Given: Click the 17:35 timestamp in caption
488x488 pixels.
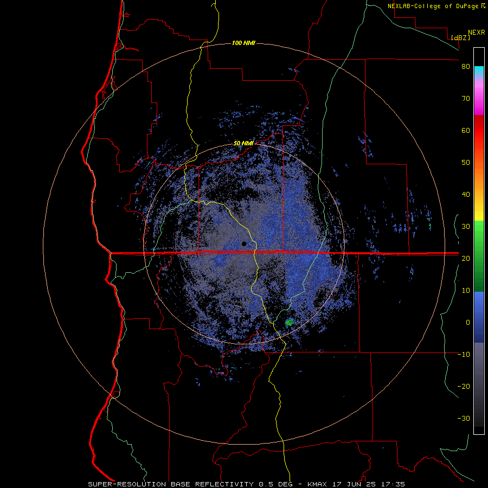Looking at the screenshot, I should tap(393, 484).
